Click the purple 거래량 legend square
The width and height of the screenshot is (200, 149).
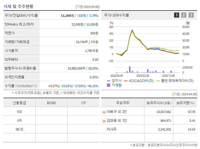[x=109, y=85]
